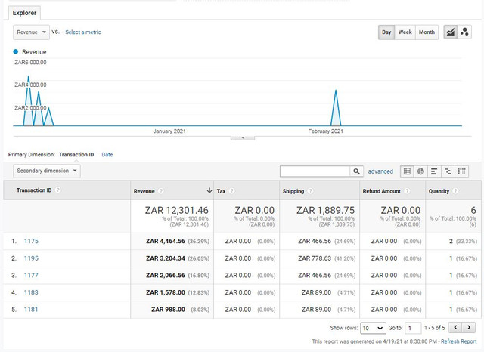Set chart granularity to Day
484x352 pixels.
[x=386, y=32]
